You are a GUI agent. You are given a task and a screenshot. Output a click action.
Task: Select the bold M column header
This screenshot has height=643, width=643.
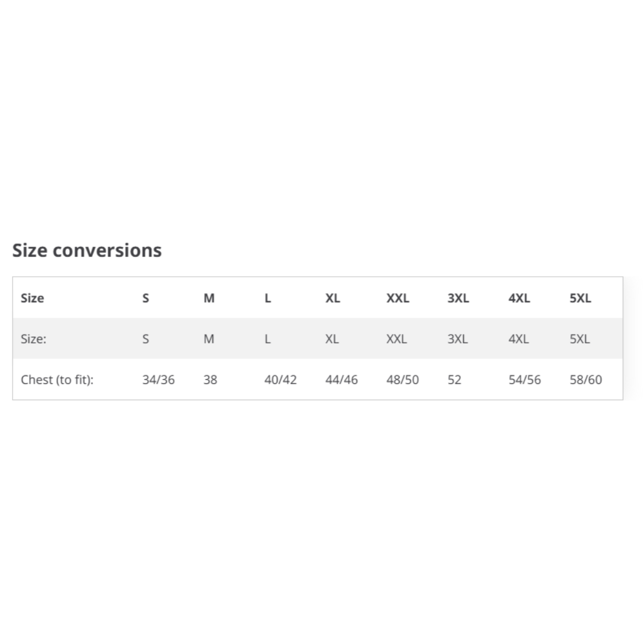pyautogui.click(x=209, y=298)
